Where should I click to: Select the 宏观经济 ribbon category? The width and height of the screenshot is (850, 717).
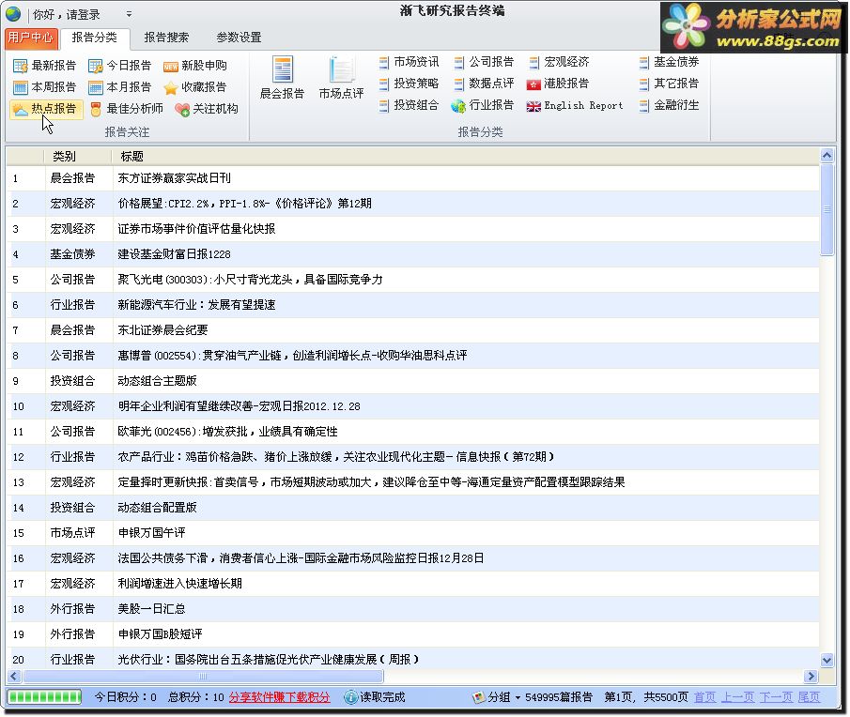click(560, 62)
